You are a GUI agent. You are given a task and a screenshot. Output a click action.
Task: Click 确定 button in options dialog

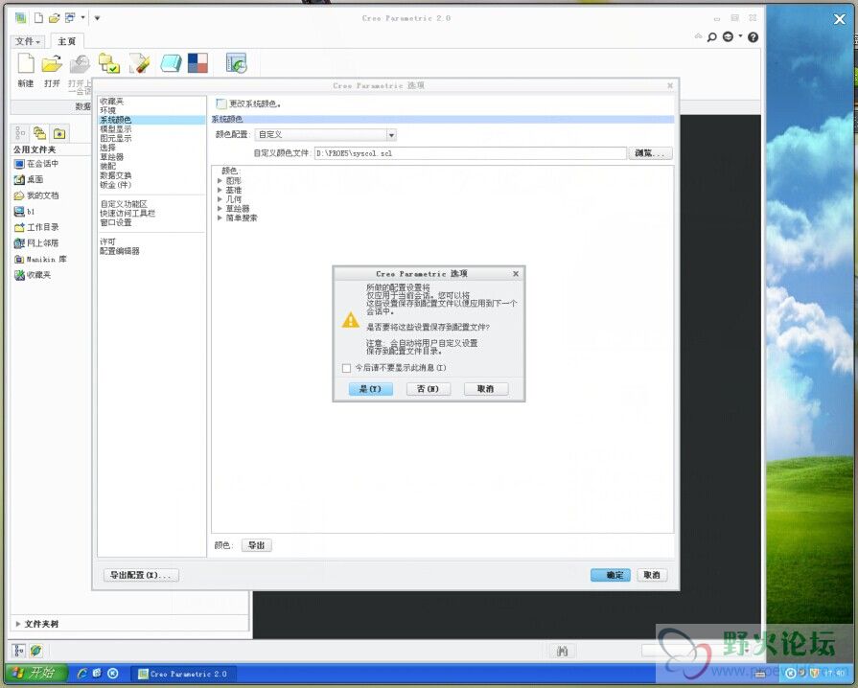click(x=611, y=575)
